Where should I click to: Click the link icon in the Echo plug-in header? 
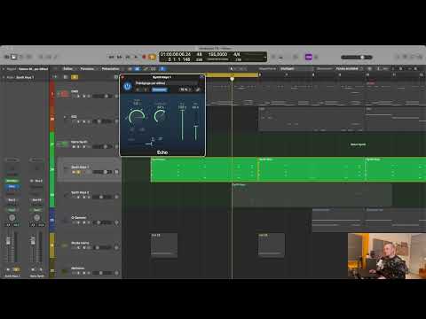coord(198,89)
